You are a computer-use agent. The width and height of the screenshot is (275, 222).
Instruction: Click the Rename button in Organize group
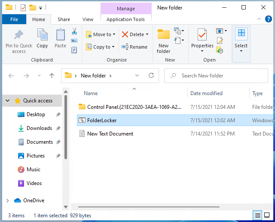click(x=134, y=47)
